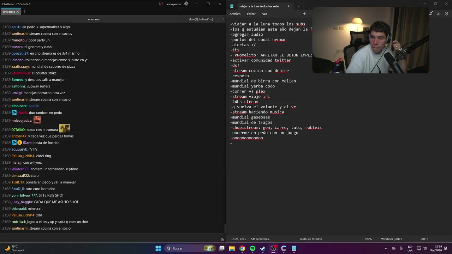
Task: Click username rodriisz1 in chat
Action: (x=18, y=222)
